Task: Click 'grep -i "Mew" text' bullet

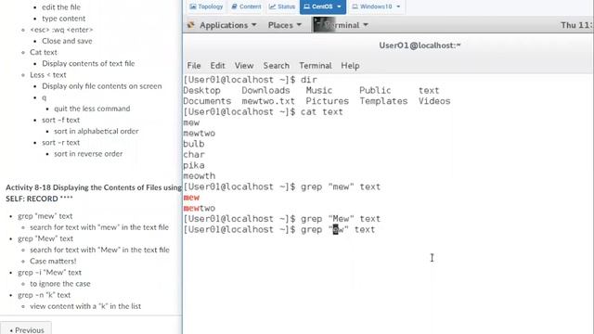Action: [x=49, y=273]
